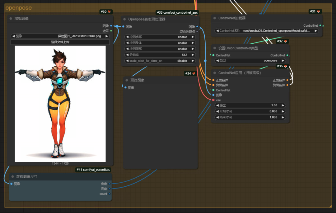This screenshot has width=336, height=213.
Task: Click the loaded character image preview
Action: point(60,104)
